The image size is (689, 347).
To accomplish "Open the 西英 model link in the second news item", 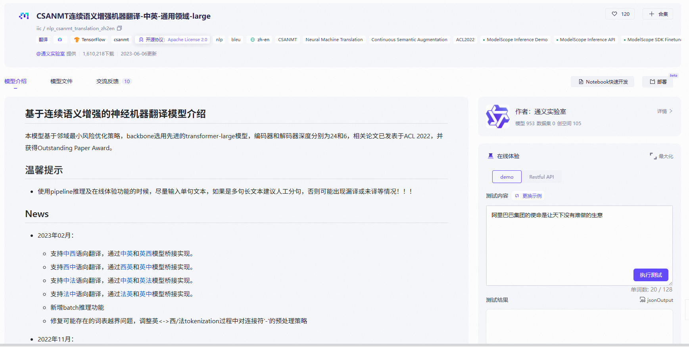I will 127,267.
